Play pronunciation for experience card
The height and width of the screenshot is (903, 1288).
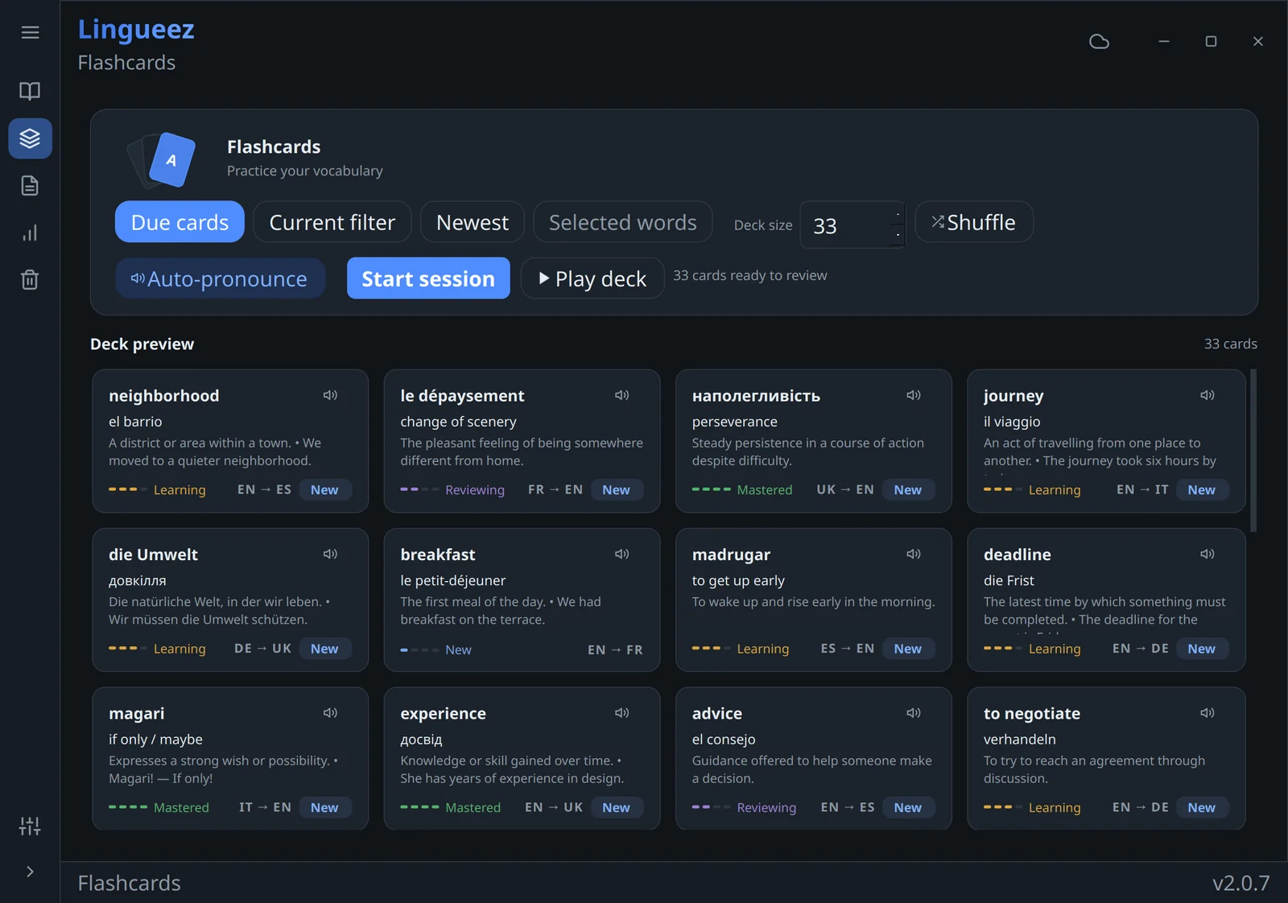click(x=621, y=713)
